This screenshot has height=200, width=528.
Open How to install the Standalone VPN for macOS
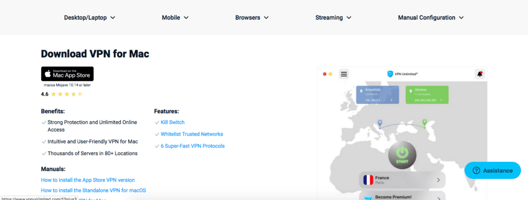(93, 190)
